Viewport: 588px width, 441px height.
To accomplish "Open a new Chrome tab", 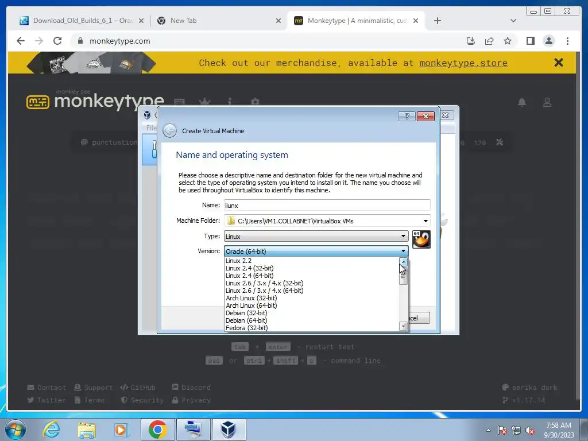I will pyautogui.click(x=437, y=21).
